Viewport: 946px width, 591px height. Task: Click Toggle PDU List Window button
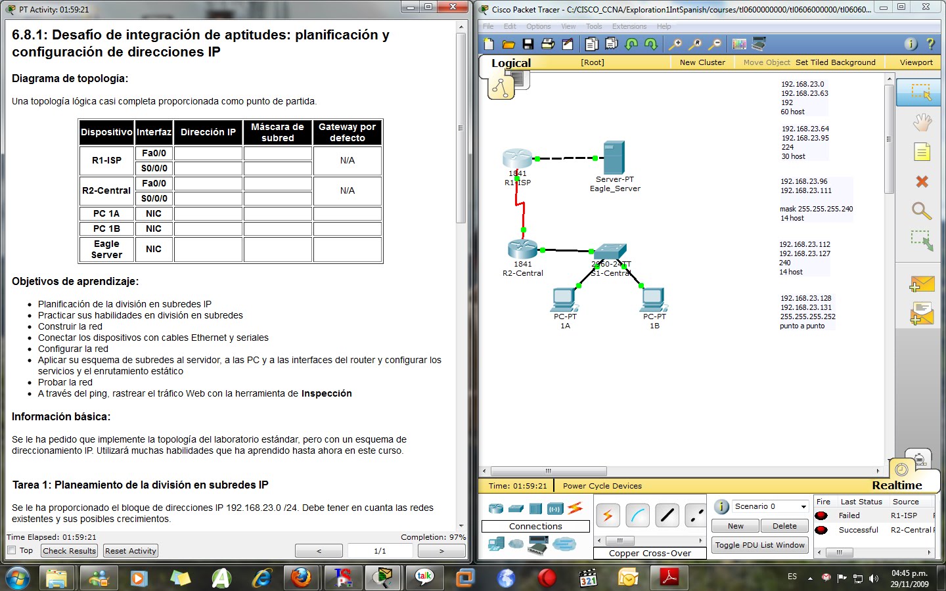click(x=760, y=545)
